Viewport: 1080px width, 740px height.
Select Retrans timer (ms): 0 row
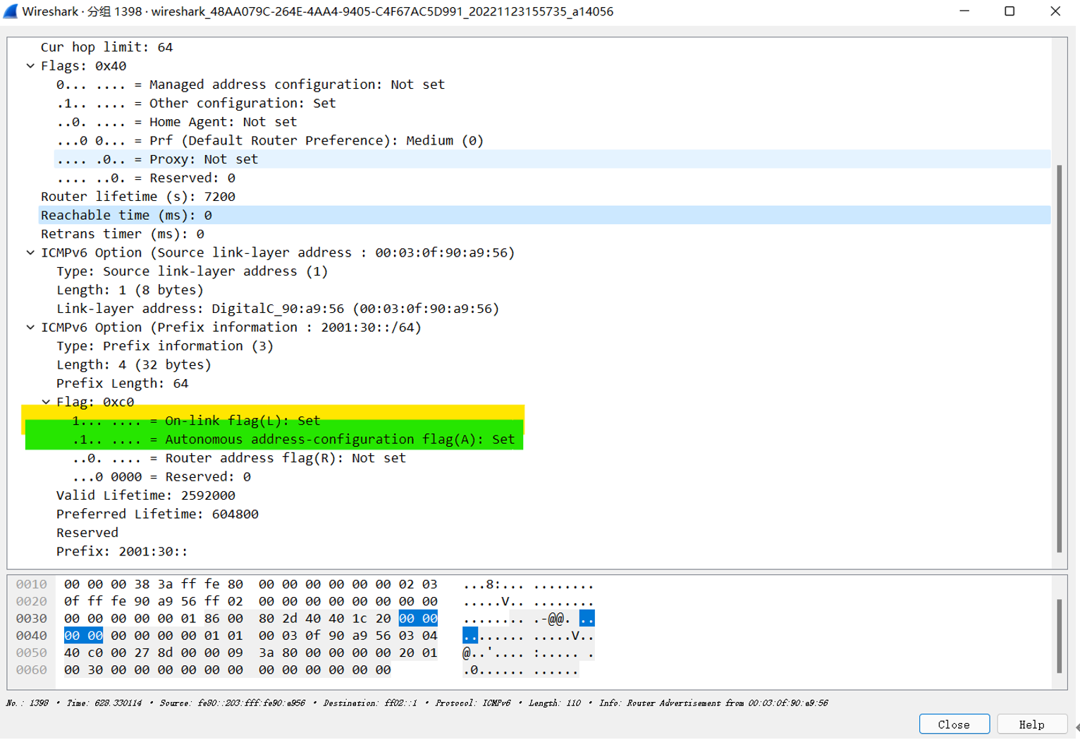545,234
